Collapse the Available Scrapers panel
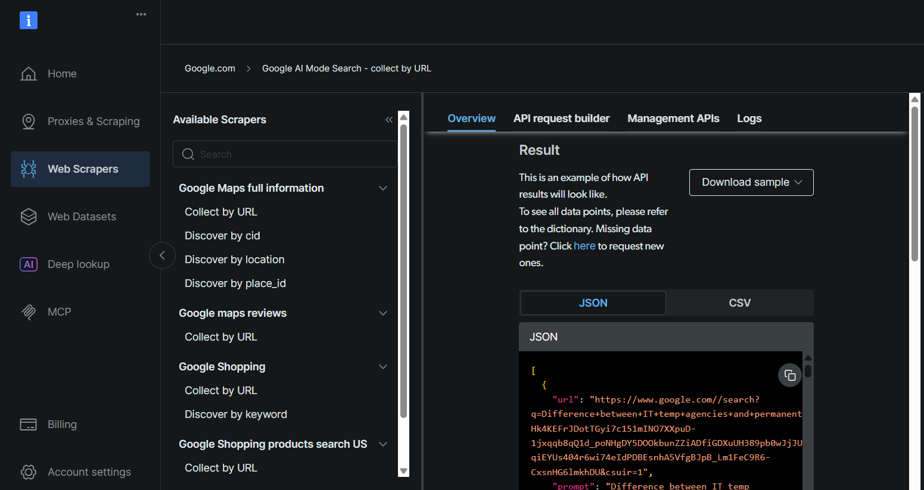This screenshot has height=490, width=924. (x=389, y=119)
